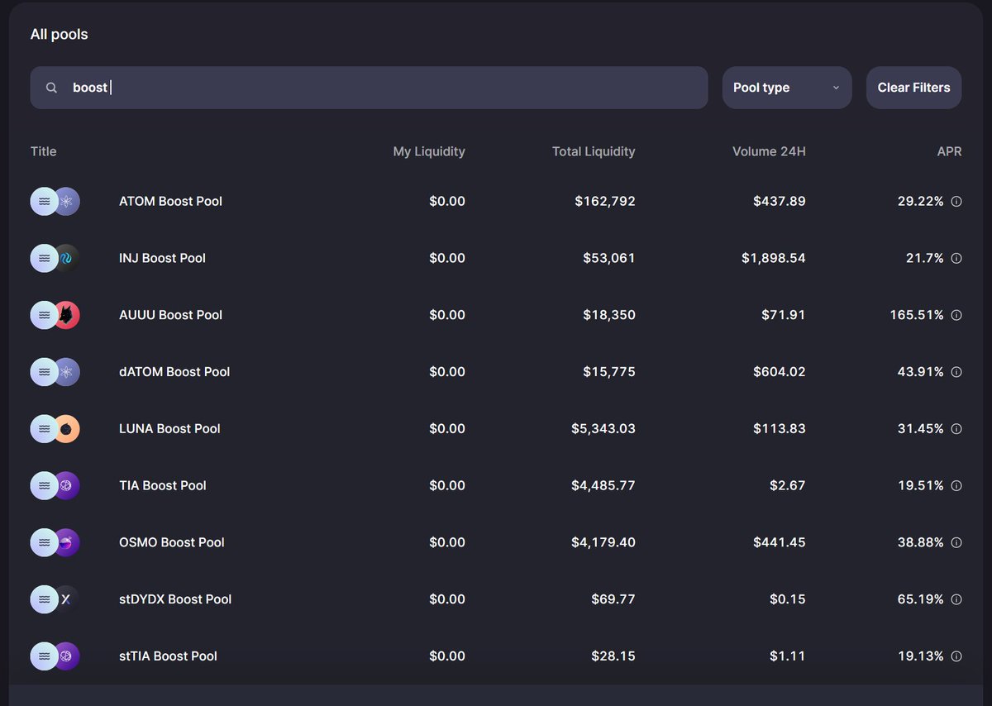
Task: Click total liquidity value $162,792
Action: click(x=605, y=201)
